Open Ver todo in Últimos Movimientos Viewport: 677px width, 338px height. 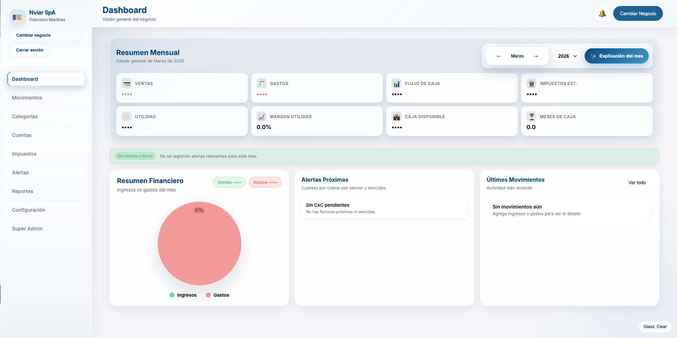[x=637, y=183]
